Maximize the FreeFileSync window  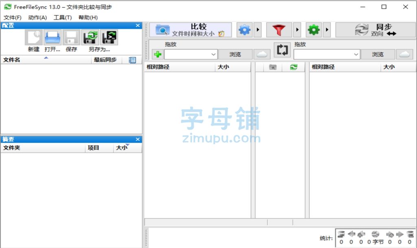point(384,7)
